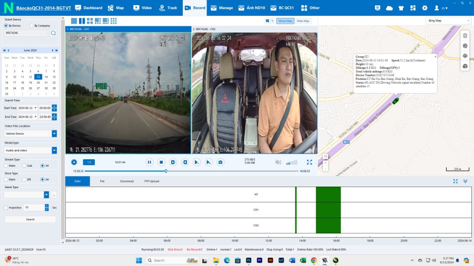Click the device search magnifier icon
Screen dimensions: 474x266
click(x=53, y=33)
